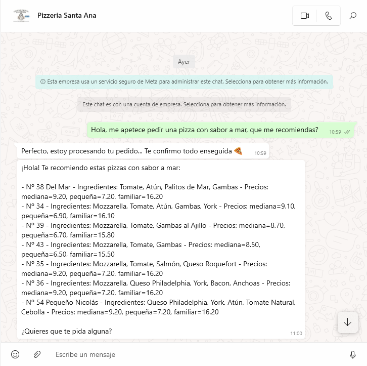This screenshot has width=367, height=366.
Task: Open the attachment paperclip menu
Action: coord(37,354)
